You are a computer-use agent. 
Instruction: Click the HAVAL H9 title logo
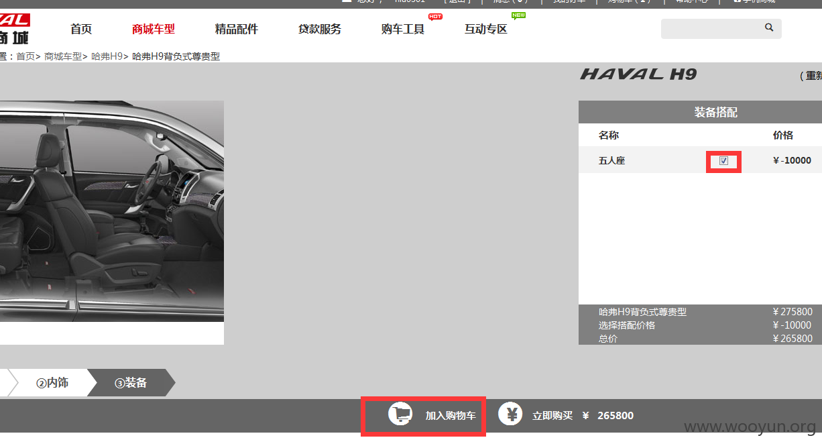click(638, 74)
